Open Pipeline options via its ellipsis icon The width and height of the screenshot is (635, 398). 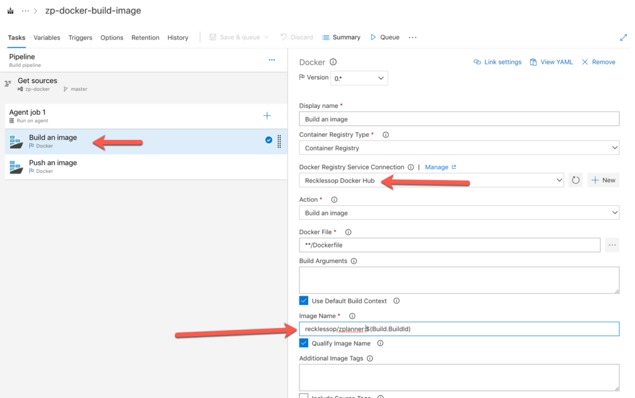pos(272,60)
